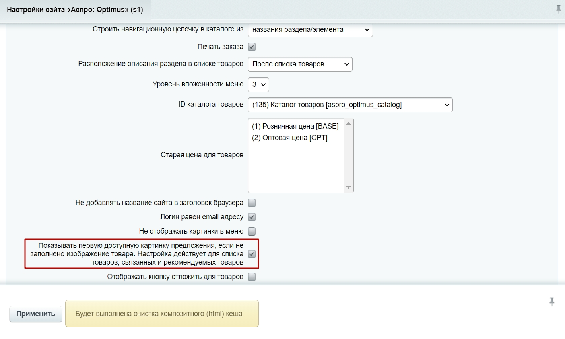The height and width of the screenshot is (339, 565).
Task: Click the composite cache clearing notice
Action: [162, 314]
